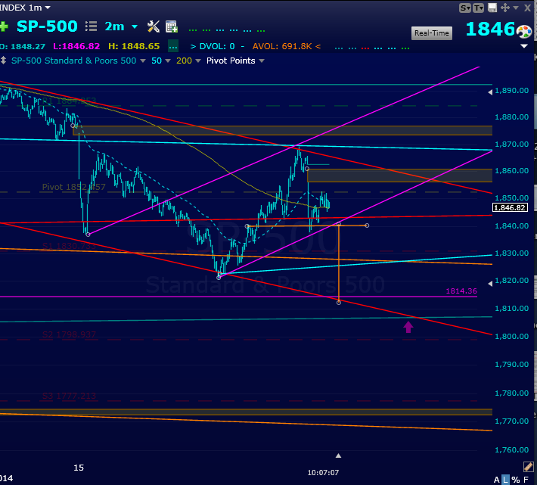Click the Real-Time button
The height and width of the screenshot is (485, 537).
point(432,33)
